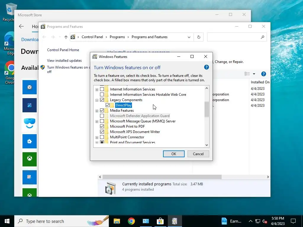
Task: Open the Windows Start menu
Action: [7, 221]
